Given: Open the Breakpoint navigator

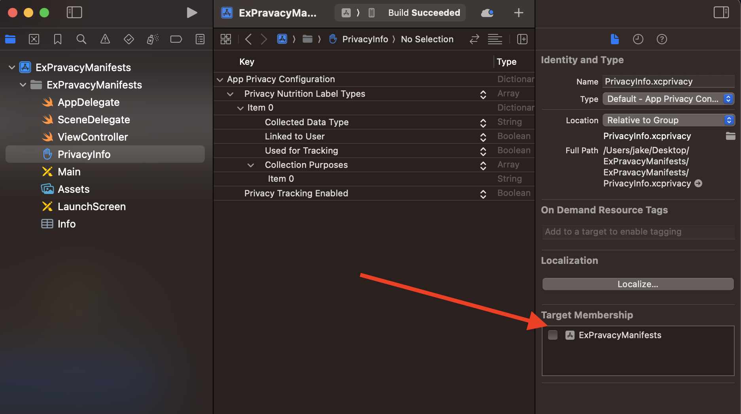Looking at the screenshot, I should coord(176,39).
